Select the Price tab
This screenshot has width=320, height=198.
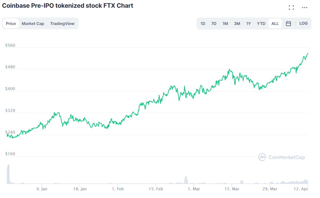pos(11,23)
